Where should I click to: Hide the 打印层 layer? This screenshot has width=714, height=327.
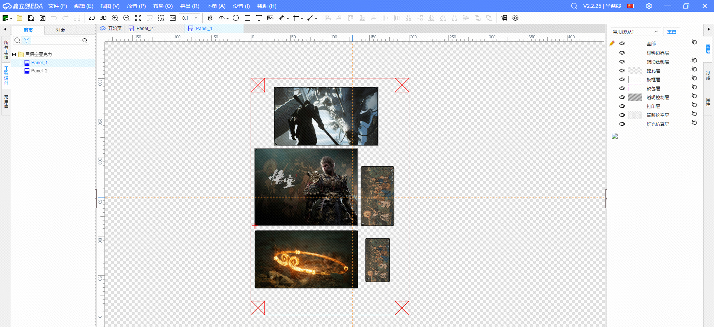[x=622, y=106]
